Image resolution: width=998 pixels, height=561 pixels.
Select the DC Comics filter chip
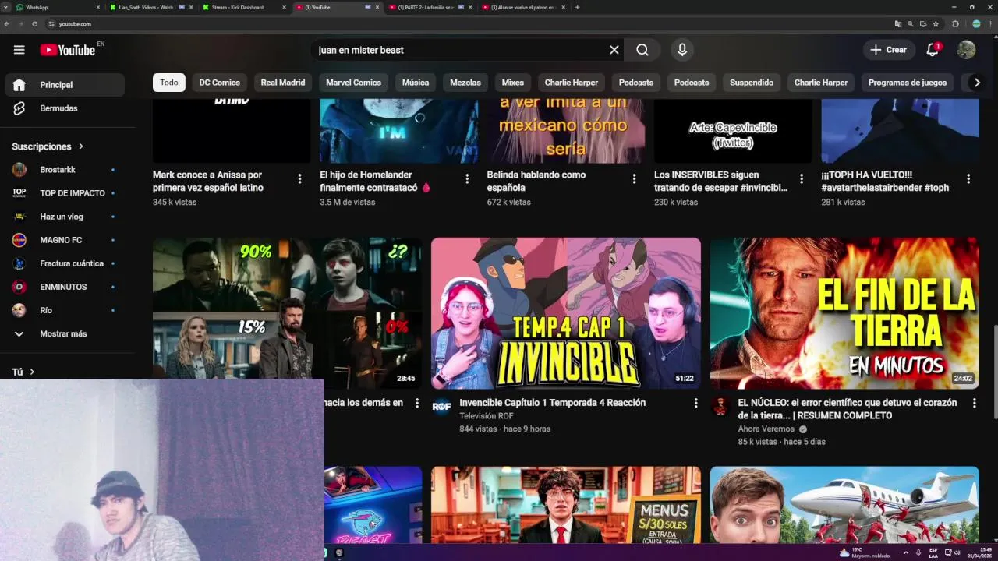pyautogui.click(x=219, y=83)
